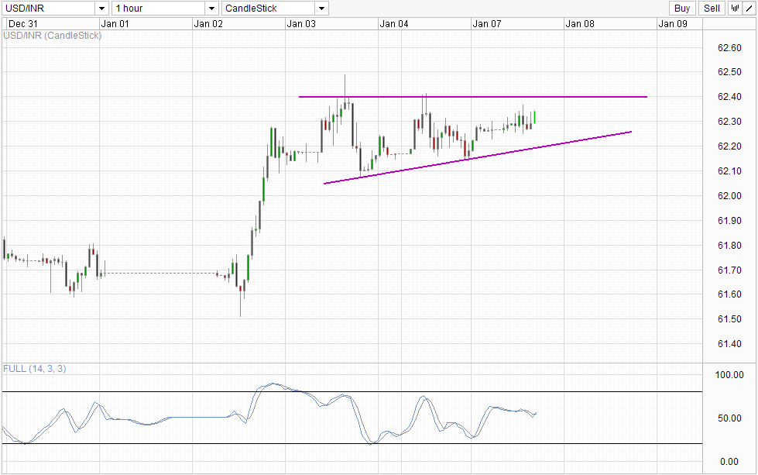Click the 0.00 stochastic scale label
The height and width of the screenshot is (475, 758).
[x=729, y=462]
